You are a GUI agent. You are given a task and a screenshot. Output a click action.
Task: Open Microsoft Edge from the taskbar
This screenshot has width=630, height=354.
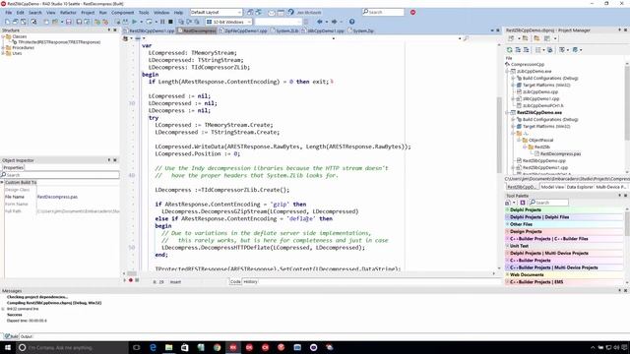tap(153, 347)
